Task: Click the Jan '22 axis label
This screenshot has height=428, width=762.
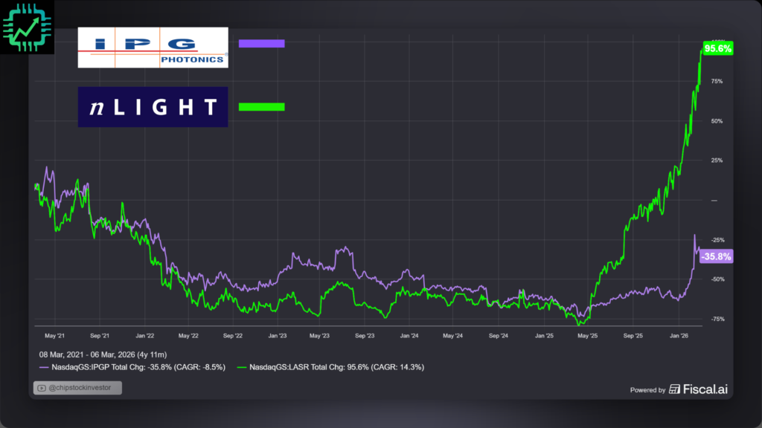Action: click(145, 336)
